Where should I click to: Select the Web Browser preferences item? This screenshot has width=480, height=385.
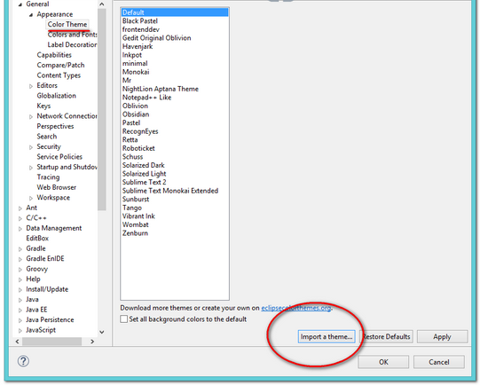point(57,187)
